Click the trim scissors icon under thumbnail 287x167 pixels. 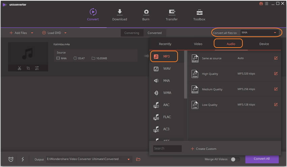tap(19, 68)
